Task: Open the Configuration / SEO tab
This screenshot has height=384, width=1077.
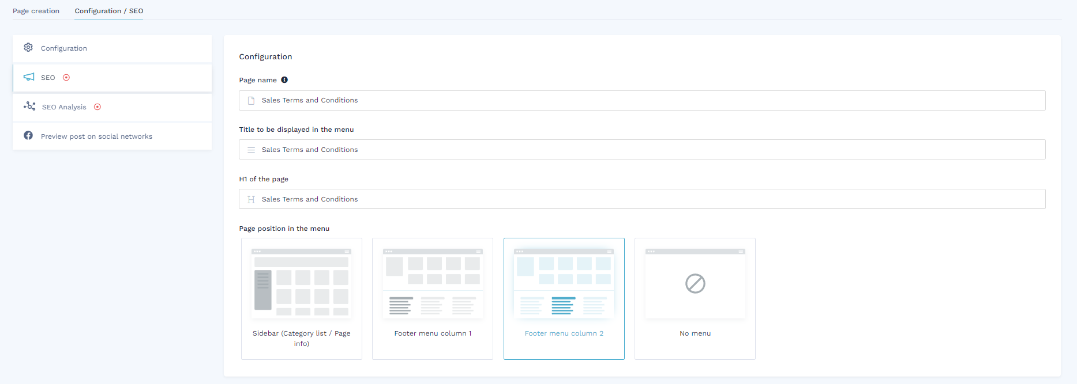Action: [109, 11]
